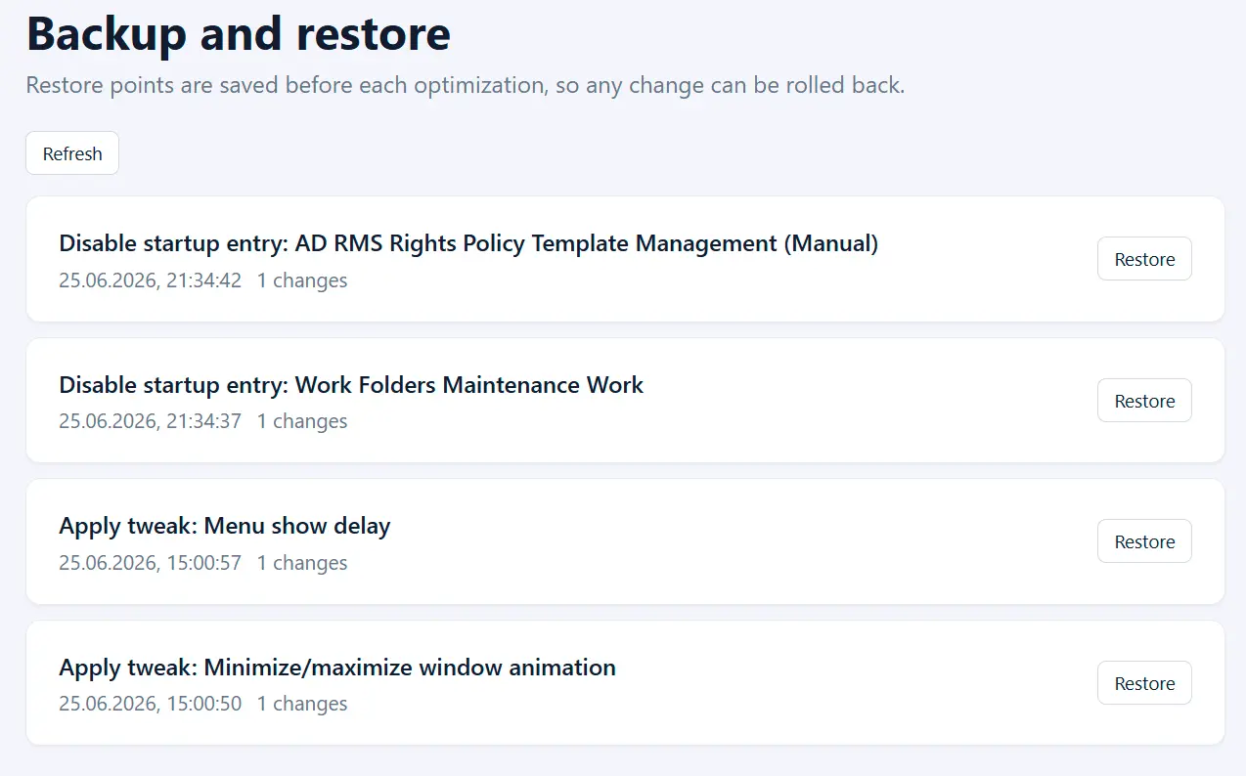This screenshot has width=1246, height=776.
Task: Select the 'Apply tweak: Menu show delay' title
Action: [225, 526]
